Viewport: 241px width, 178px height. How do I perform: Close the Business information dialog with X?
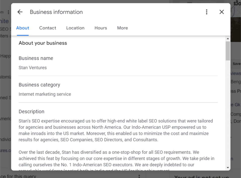click(221, 12)
